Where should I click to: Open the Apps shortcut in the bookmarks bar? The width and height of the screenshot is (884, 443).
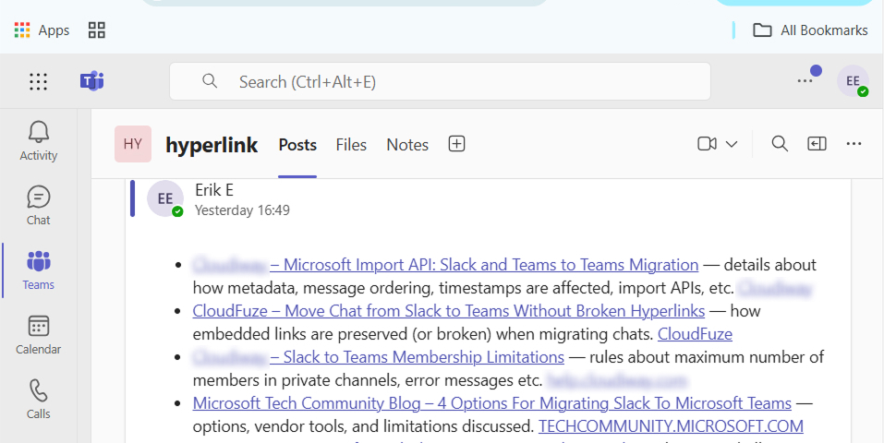point(42,30)
